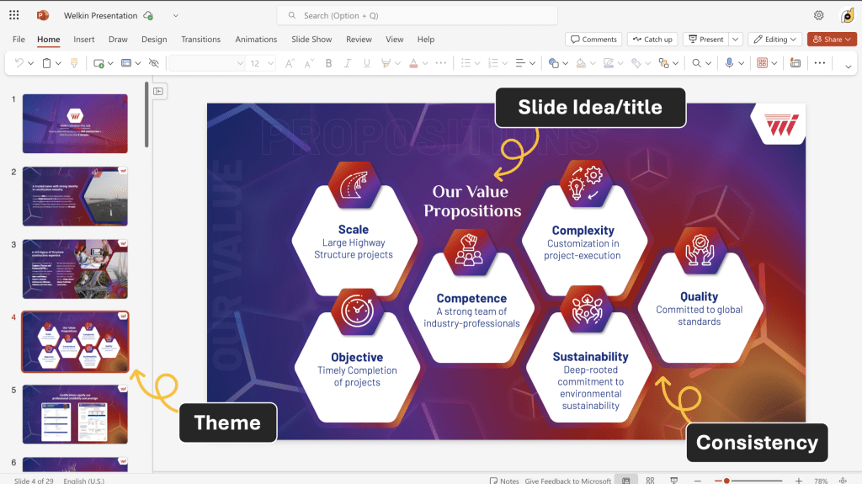Click the Find magnifier icon in ribbon

click(697, 63)
